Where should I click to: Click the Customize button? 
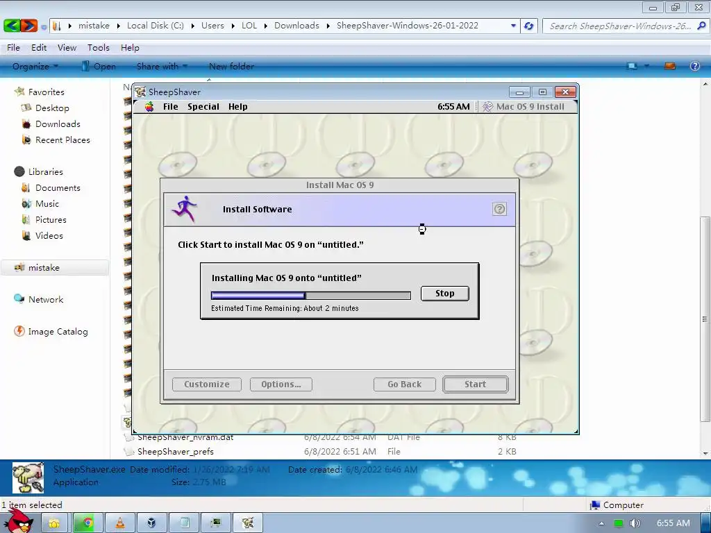click(x=207, y=384)
